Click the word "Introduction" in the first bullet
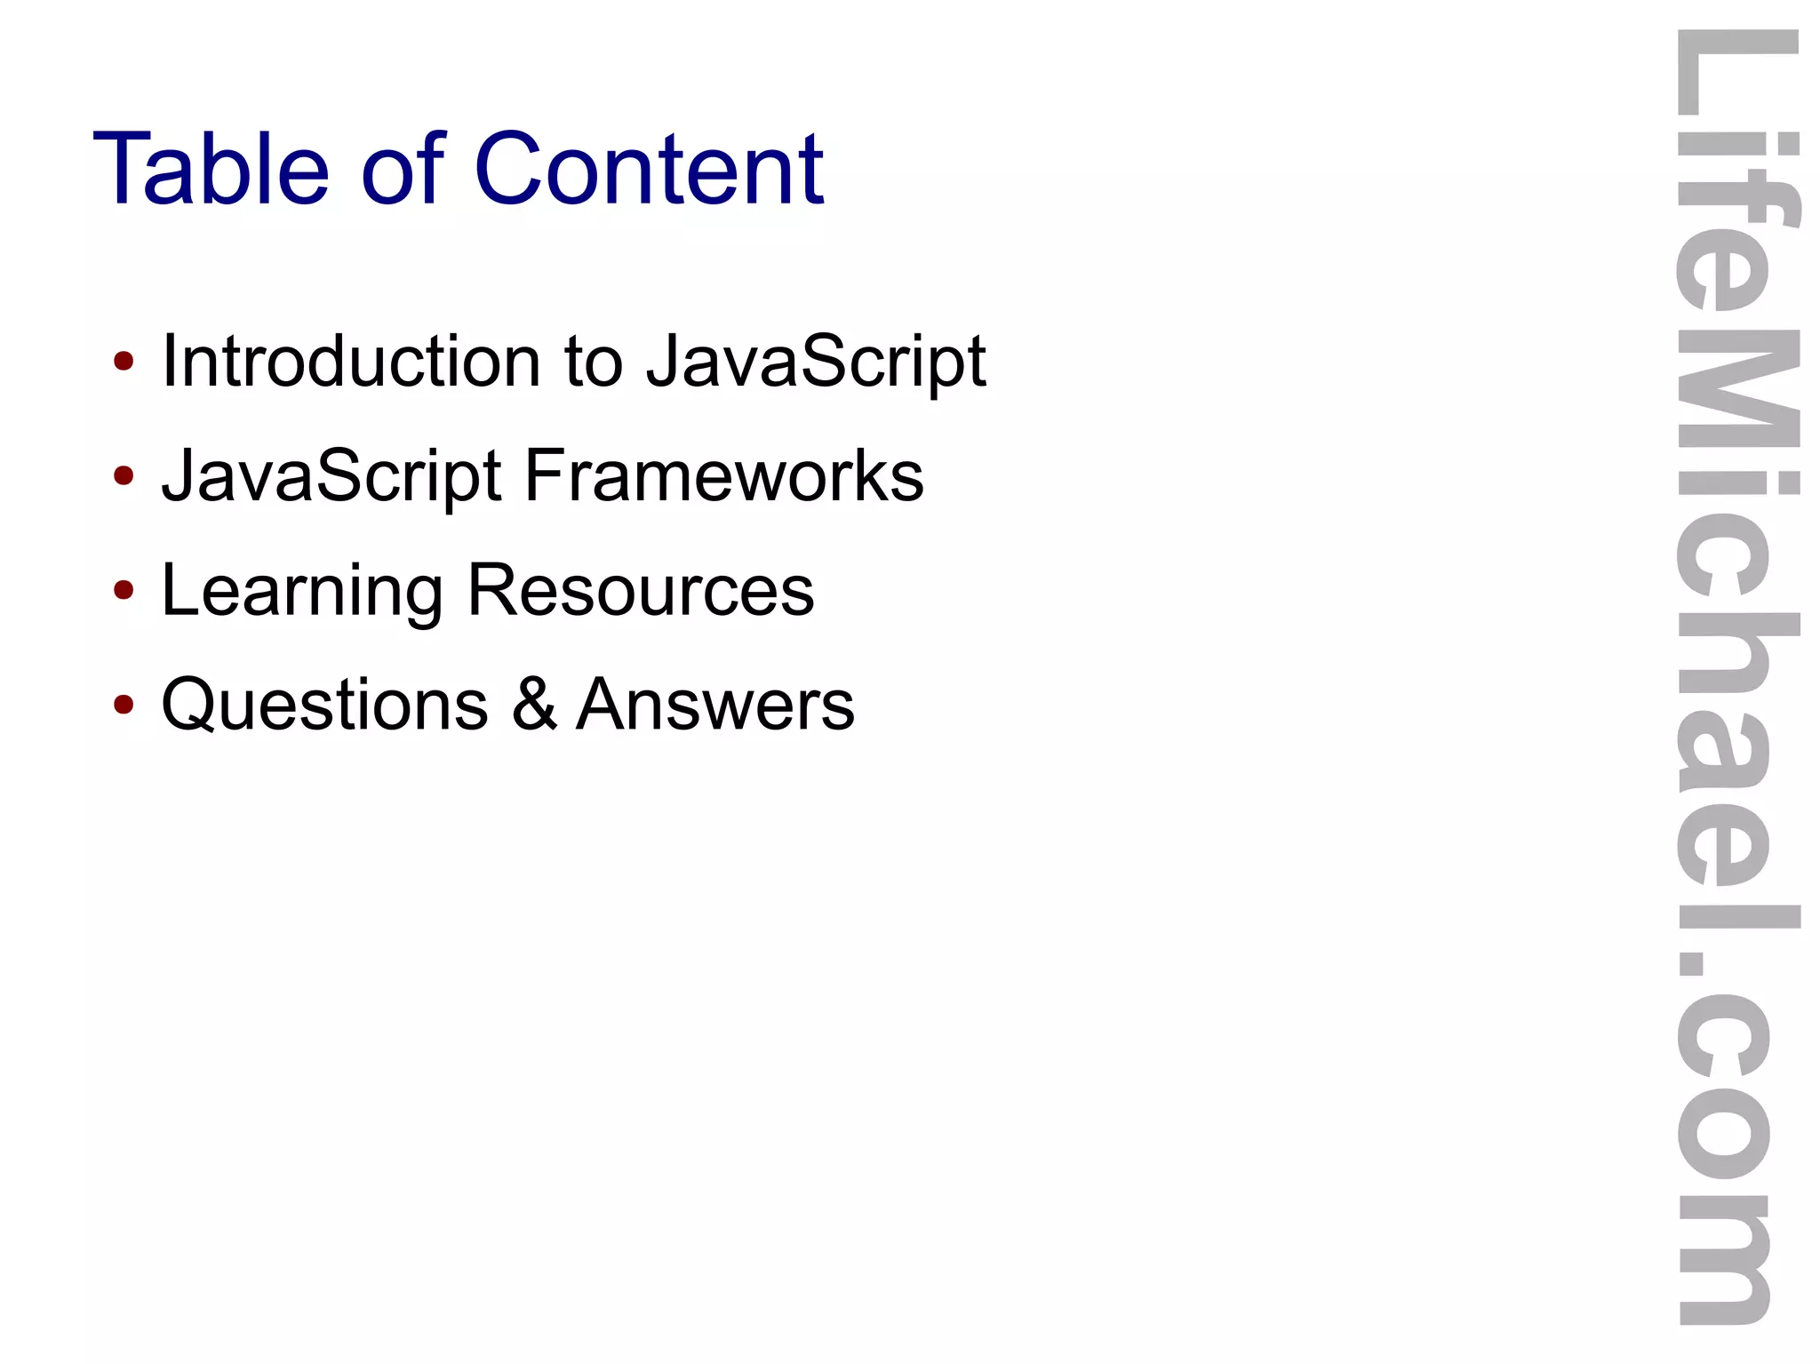The width and height of the screenshot is (1820, 1364). (x=351, y=361)
